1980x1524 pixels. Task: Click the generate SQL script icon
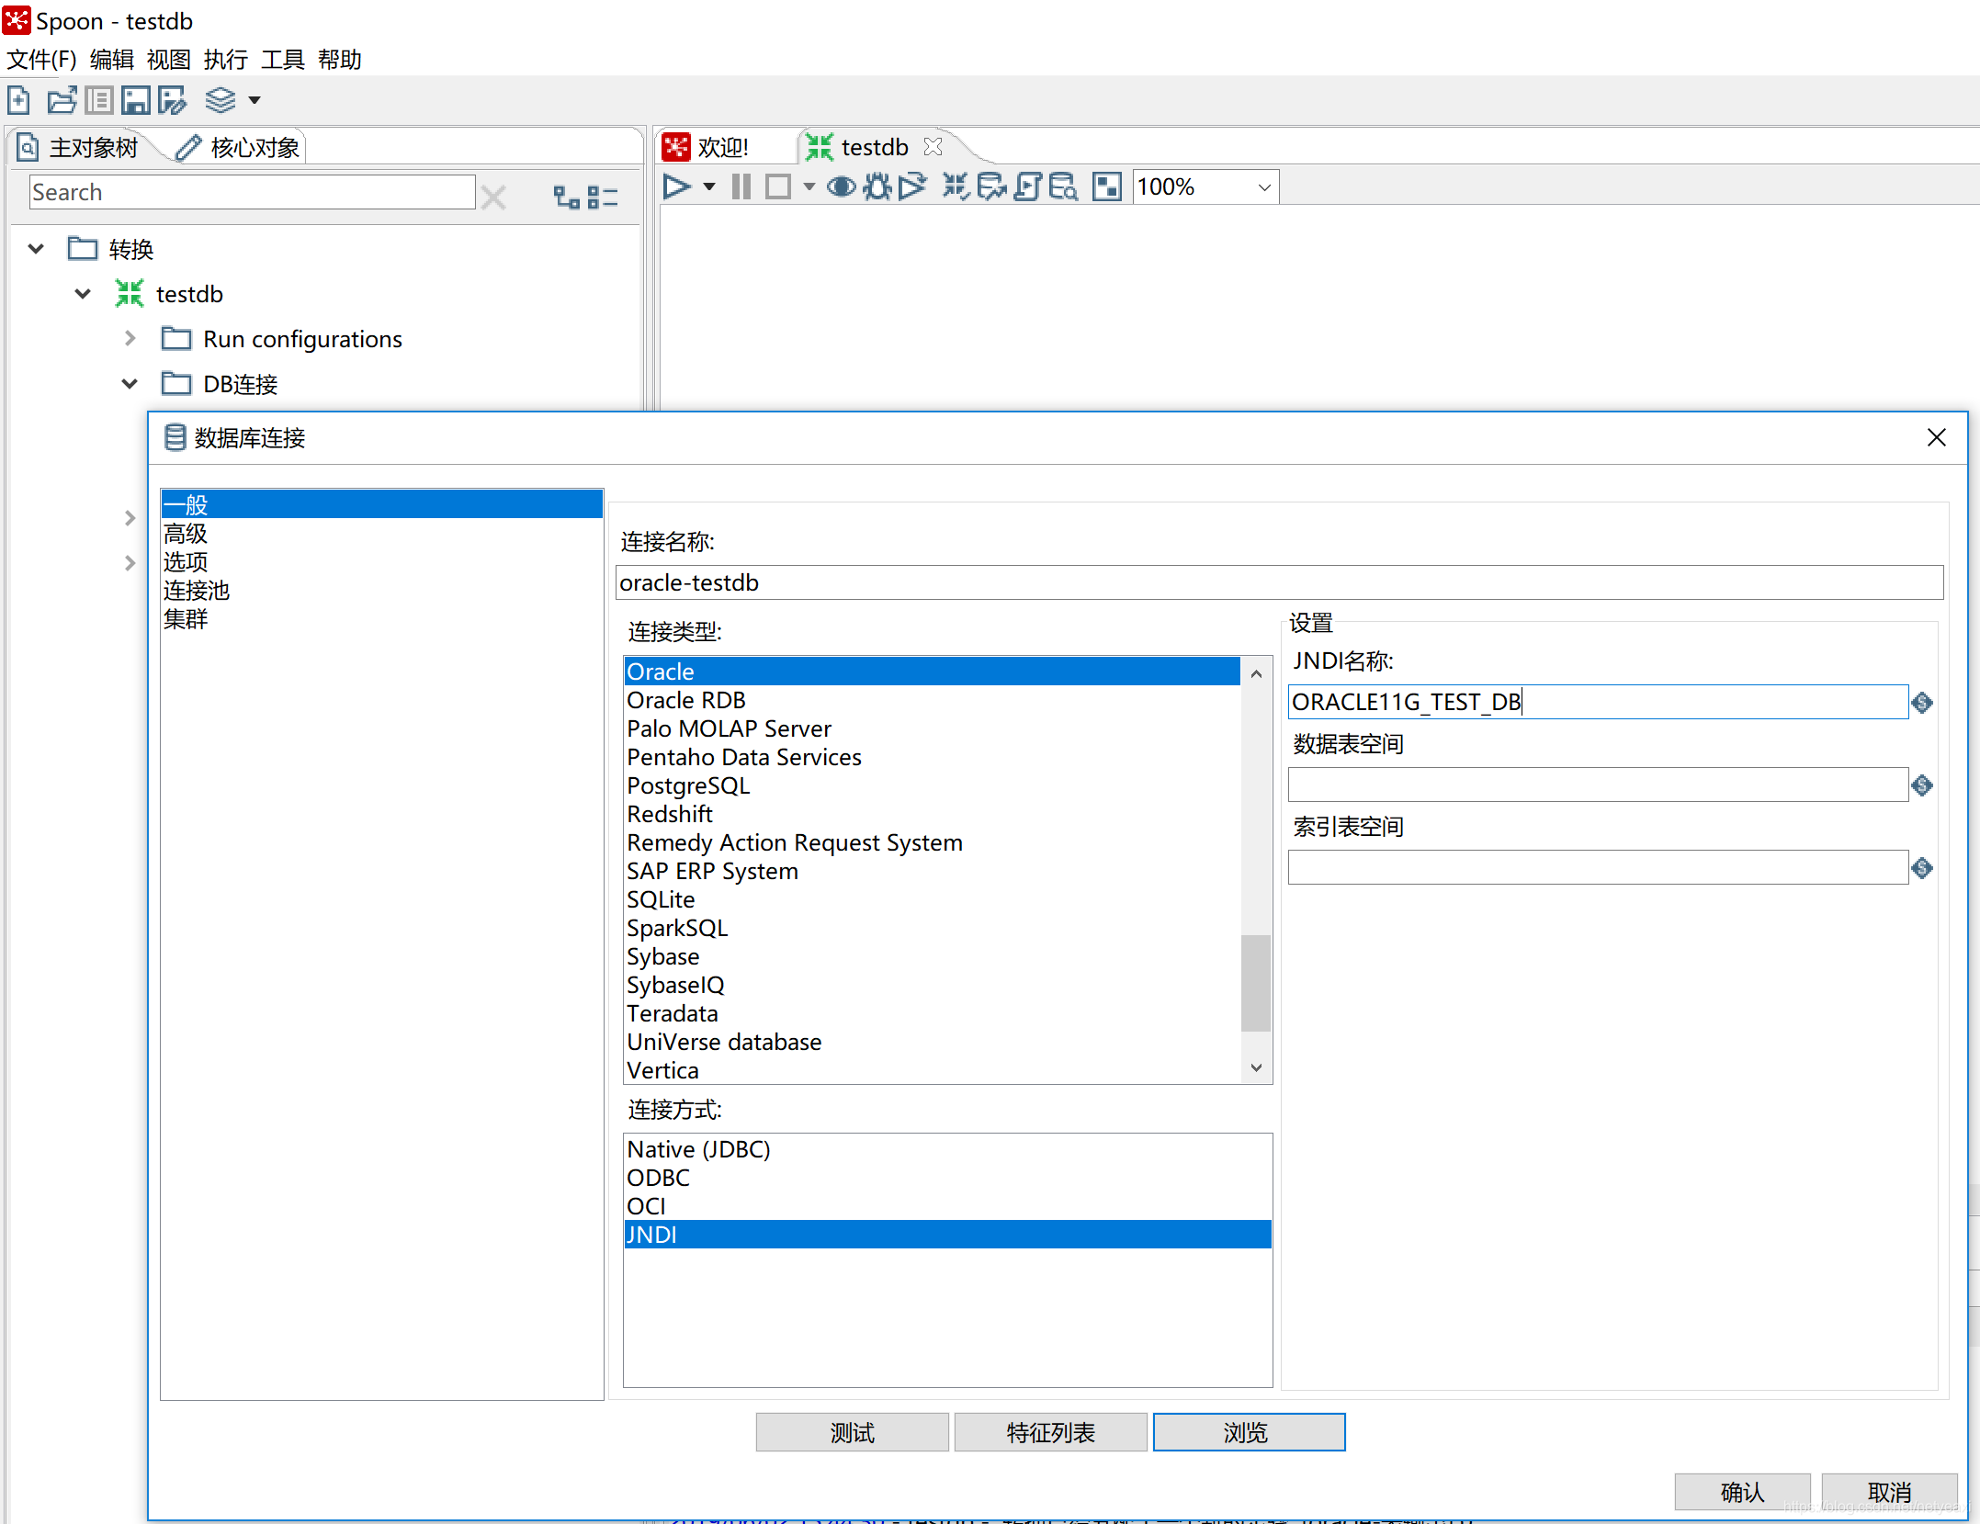1028,187
